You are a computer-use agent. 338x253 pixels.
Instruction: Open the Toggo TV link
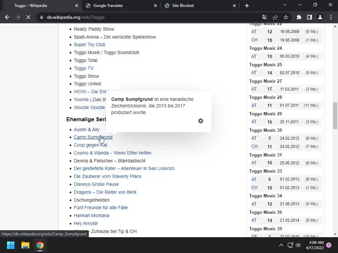pos(84,68)
